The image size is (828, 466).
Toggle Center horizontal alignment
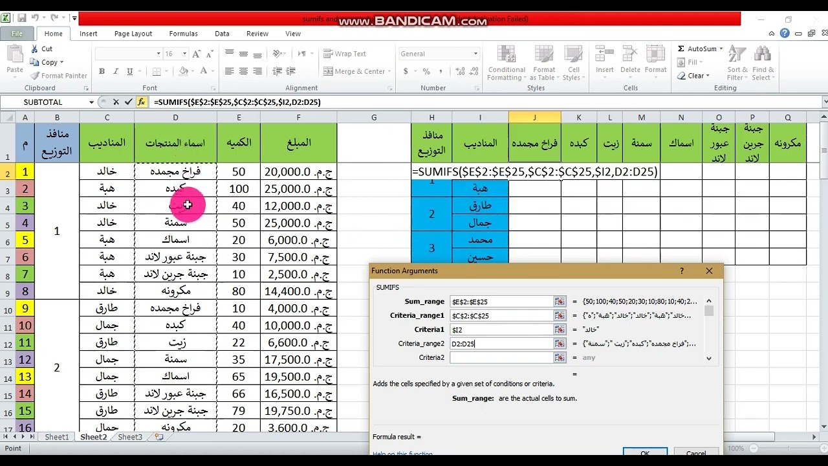pos(243,71)
